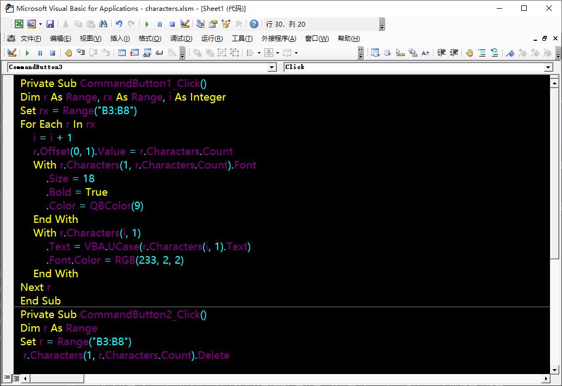This screenshot has height=386, width=562.
Task: Open the 视图(V) menu
Action: click(x=90, y=38)
